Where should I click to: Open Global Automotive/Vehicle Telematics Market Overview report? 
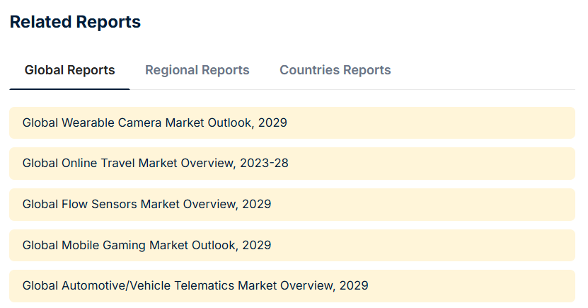[195, 286]
